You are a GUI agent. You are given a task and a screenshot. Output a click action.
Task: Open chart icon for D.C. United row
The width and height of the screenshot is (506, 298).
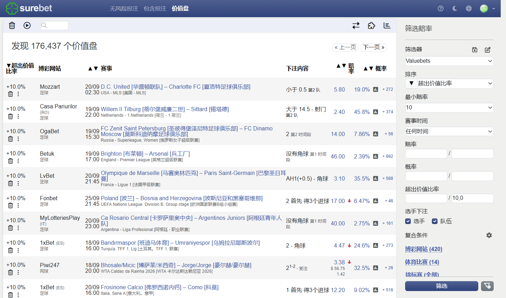376,89
